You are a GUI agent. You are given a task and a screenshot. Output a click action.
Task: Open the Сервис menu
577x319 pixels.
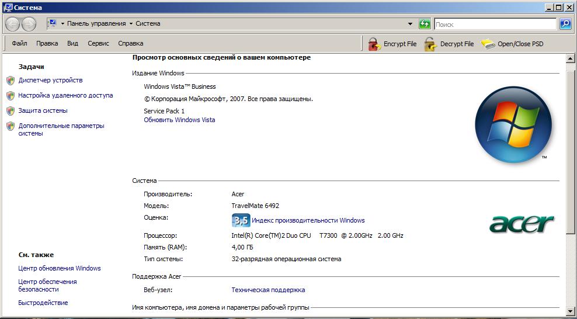[x=98, y=43]
